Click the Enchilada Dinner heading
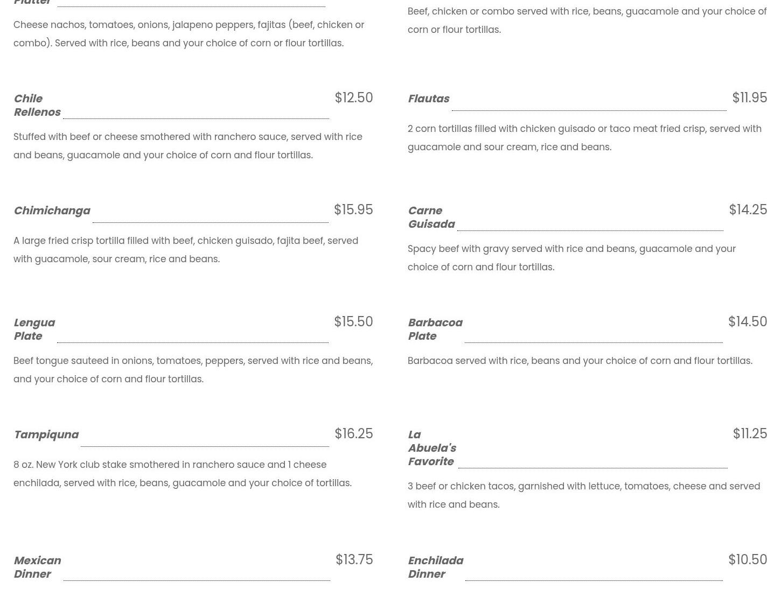 435,567
